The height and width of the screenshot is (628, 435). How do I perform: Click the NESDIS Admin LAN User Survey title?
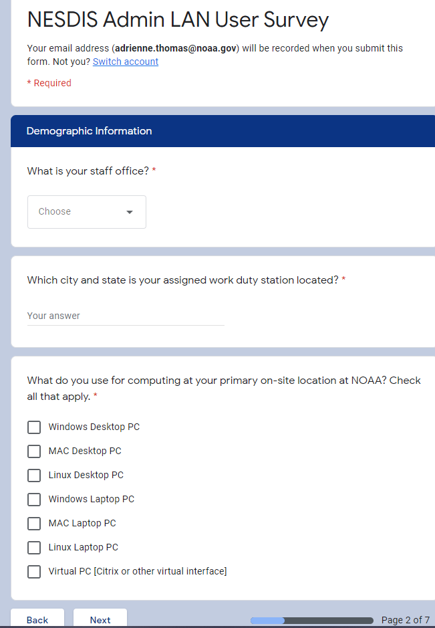(178, 20)
